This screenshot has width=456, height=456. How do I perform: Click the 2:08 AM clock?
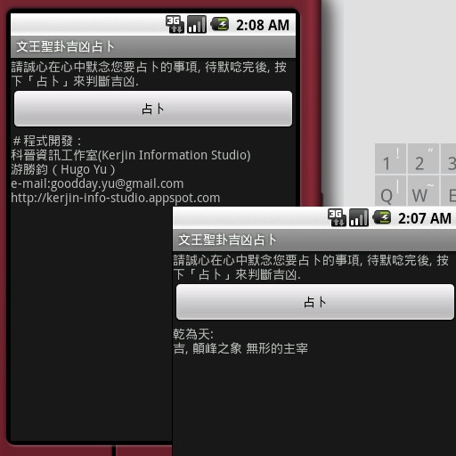[x=263, y=25]
